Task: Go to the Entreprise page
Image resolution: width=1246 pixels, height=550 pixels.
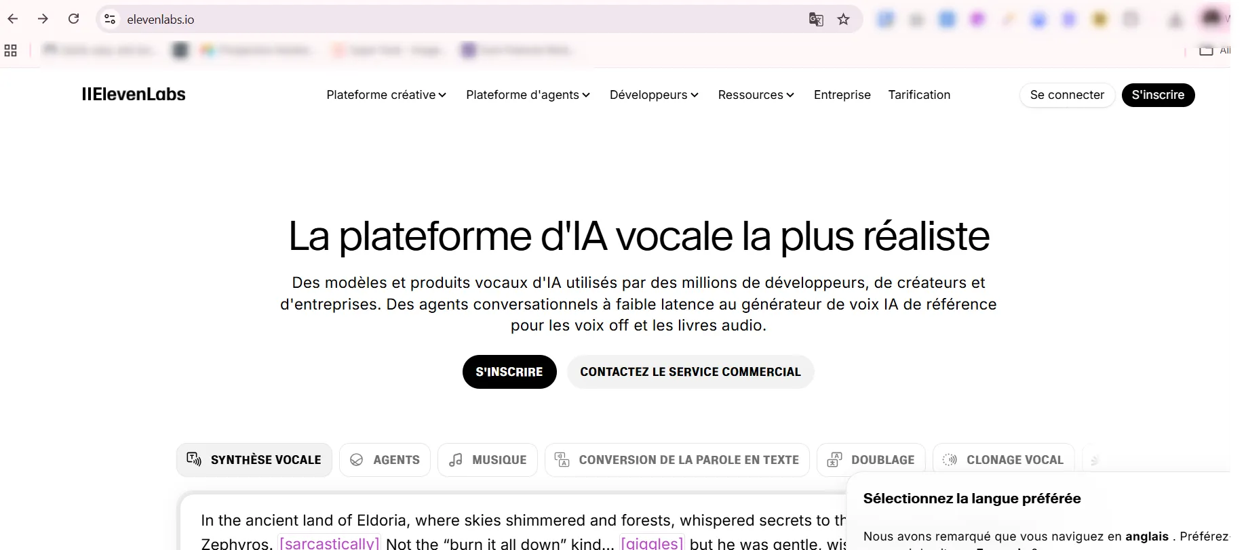Action: point(842,95)
